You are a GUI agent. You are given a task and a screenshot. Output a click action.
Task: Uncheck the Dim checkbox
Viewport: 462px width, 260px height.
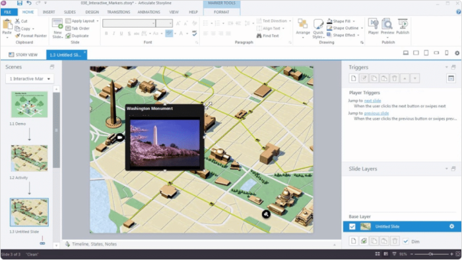pos(406,241)
